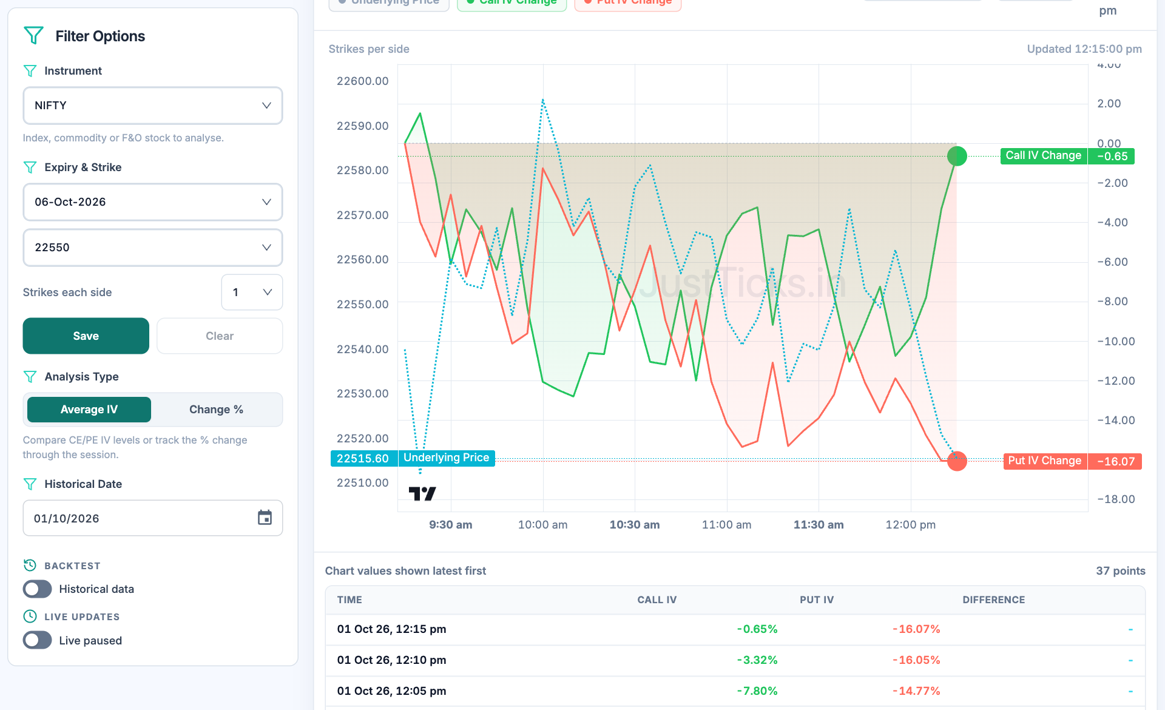Open the NIFTY instrument dropdown
1165x710 pixels.
[153, 106]
